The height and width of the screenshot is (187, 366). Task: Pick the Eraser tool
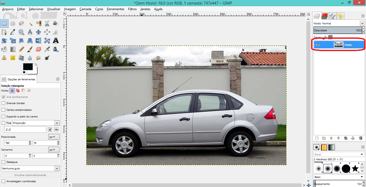pyautogui.click(x=39, y=49)
